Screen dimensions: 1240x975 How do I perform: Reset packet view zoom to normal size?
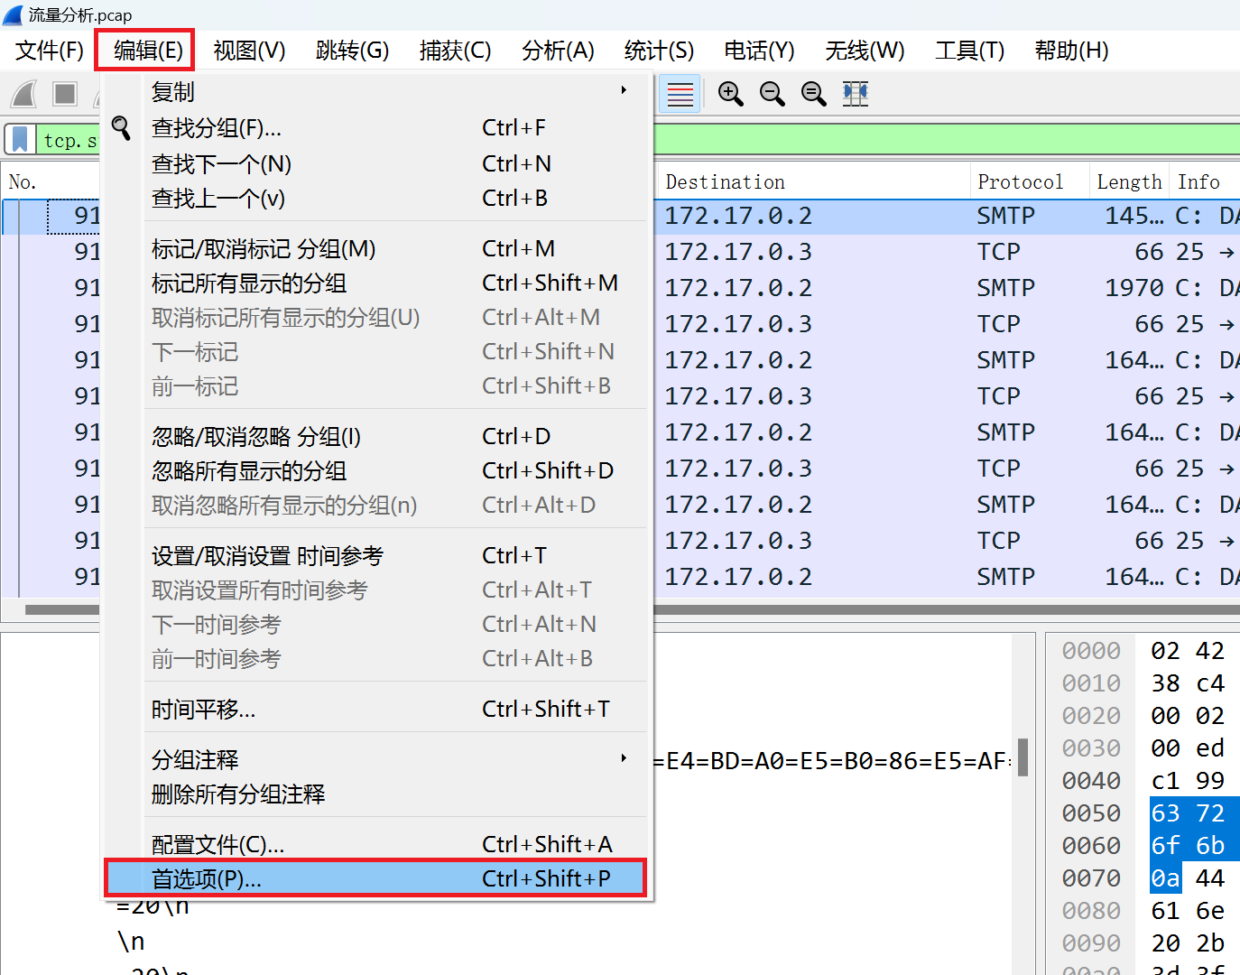click(x=813, y=93)
